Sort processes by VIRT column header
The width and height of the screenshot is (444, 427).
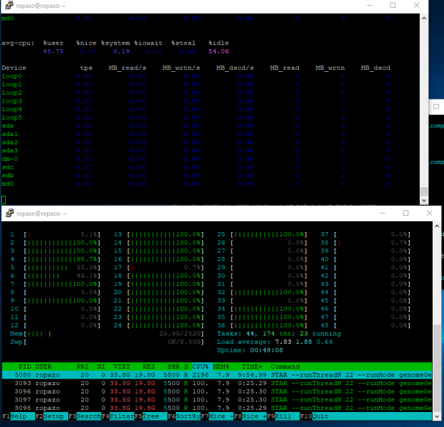122,367
